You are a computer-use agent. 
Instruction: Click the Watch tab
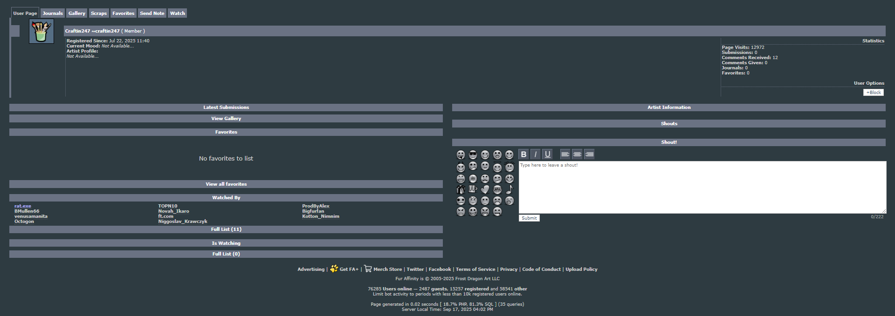coord(177,13)
